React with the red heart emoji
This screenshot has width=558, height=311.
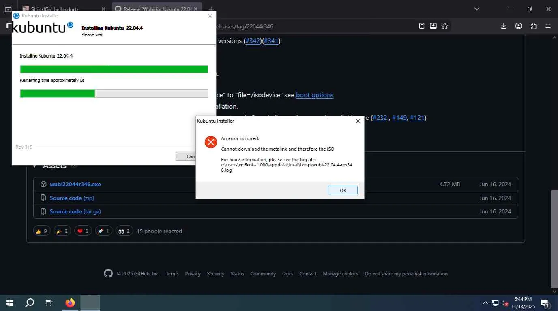point(83,231)
